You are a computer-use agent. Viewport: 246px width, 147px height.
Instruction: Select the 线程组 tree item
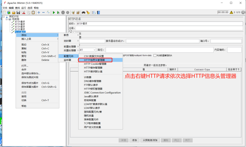(x=16, y=19)
